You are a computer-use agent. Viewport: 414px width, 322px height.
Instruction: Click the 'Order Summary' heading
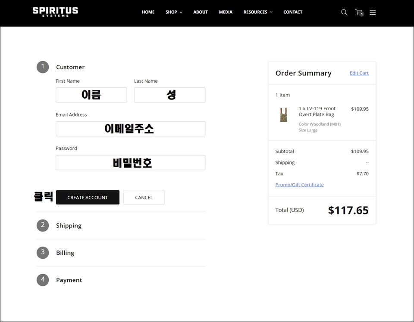coord(303,73)
